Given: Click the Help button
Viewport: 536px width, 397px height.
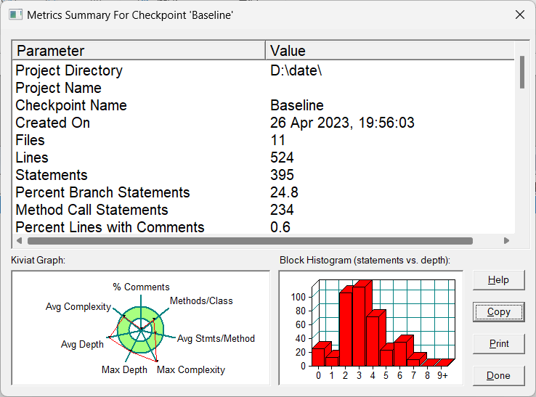Looking at the screenshot, I should click(x=498, y=280).
